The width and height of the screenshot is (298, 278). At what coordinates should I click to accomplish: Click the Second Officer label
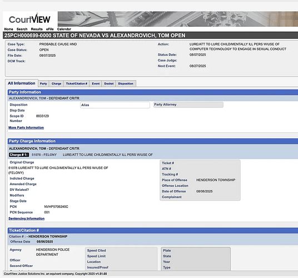(x=21, y=266)
